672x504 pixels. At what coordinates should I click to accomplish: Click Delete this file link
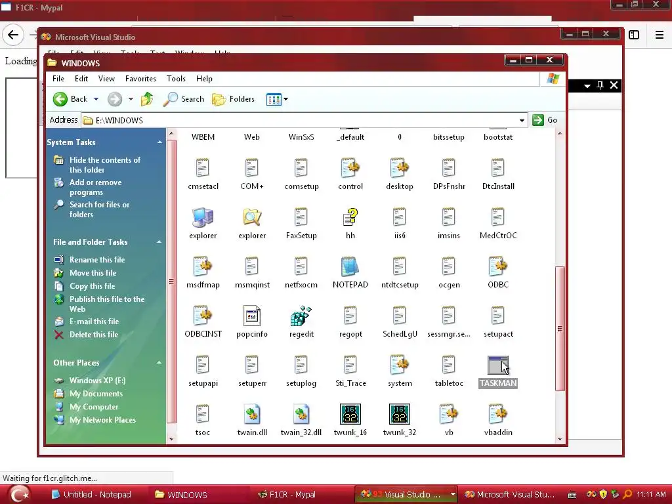(94, 335)
